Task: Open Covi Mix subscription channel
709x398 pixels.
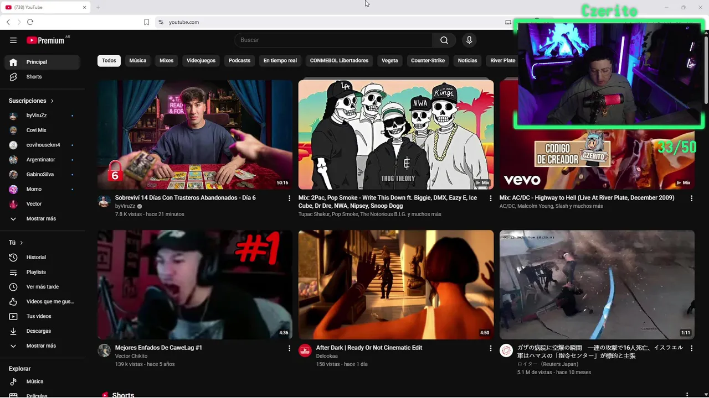Action: (x=43, y=130)
